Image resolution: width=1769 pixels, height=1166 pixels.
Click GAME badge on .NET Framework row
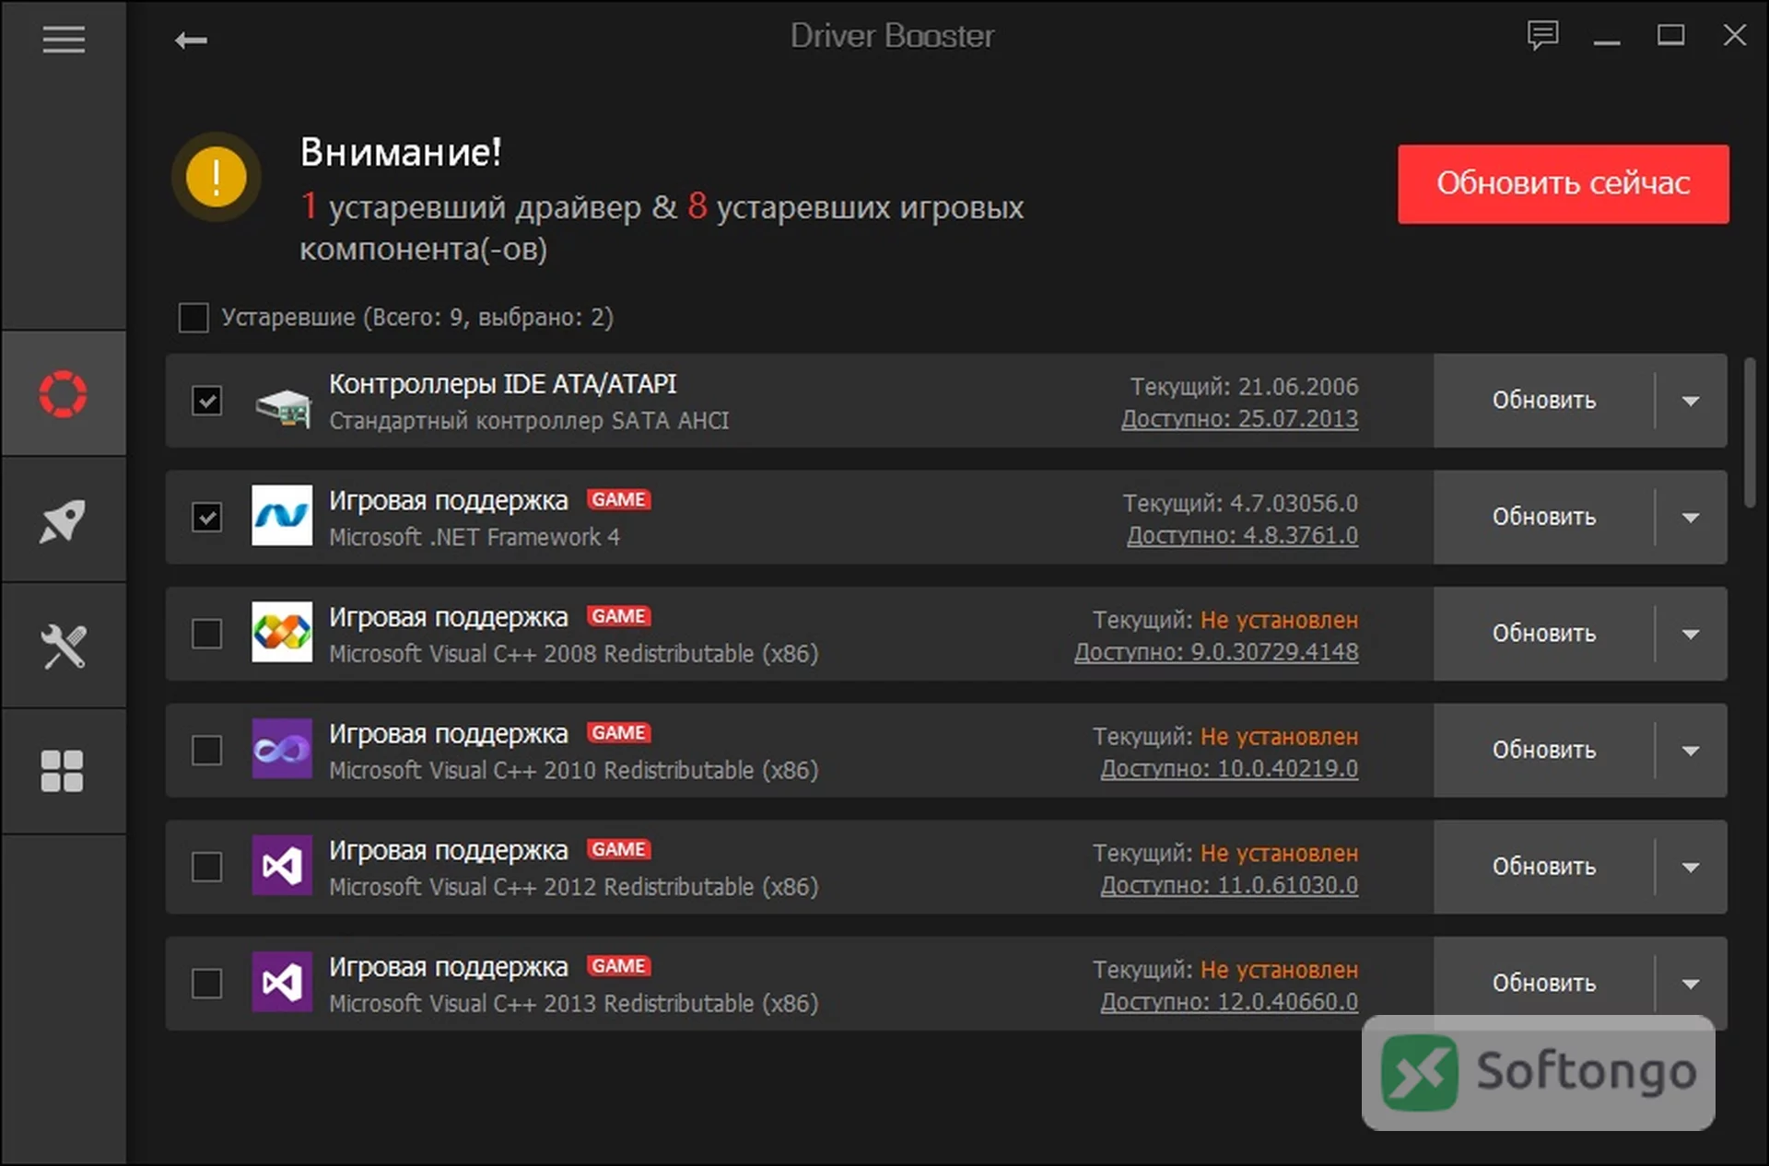(x=618, y=500)
